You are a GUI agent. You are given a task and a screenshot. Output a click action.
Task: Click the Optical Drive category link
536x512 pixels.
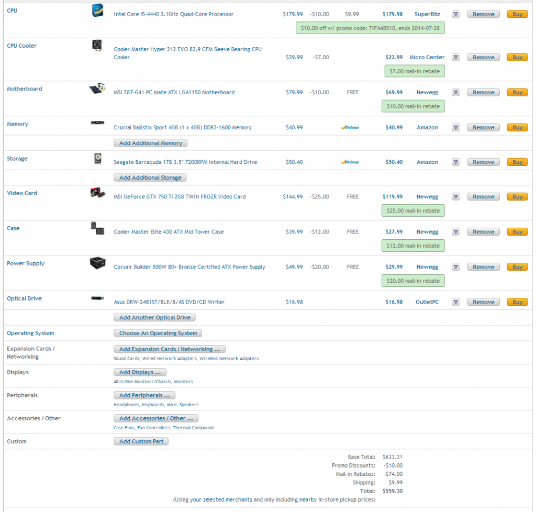point(24,298)
